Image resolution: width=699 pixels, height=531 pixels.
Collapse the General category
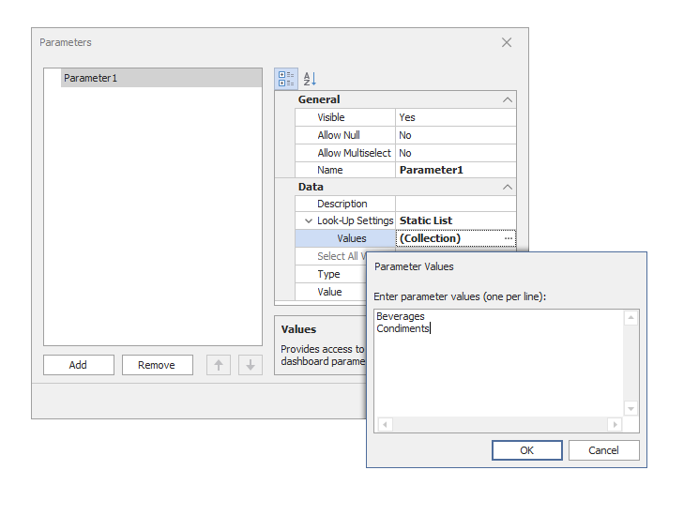pyautogui.click(x=508, y=99)
